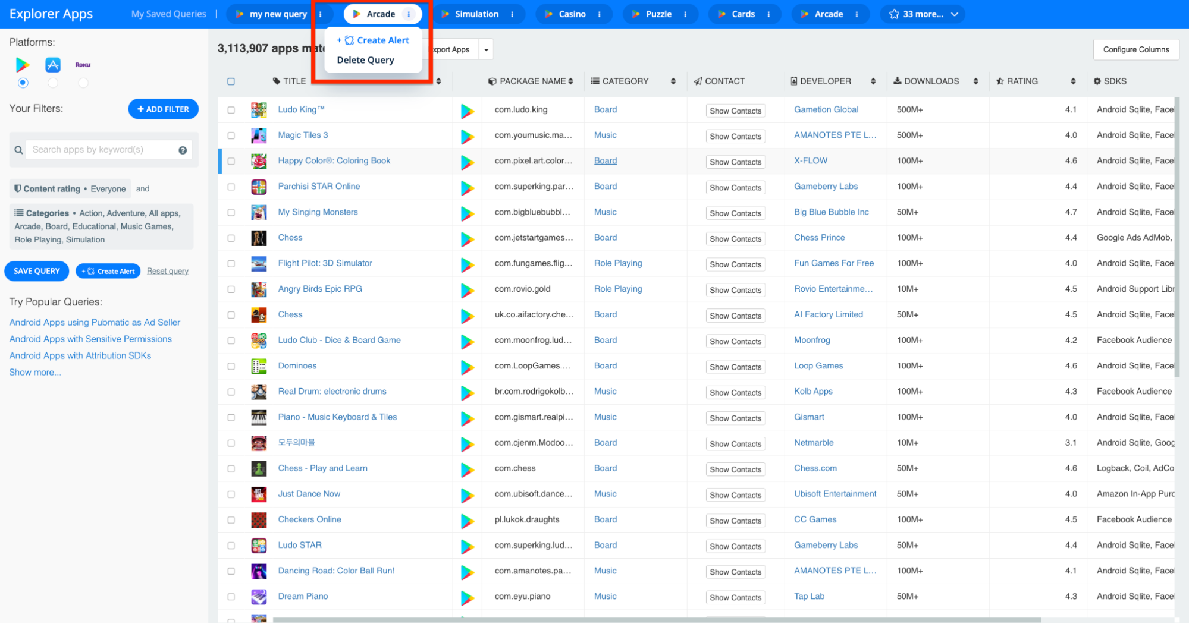Click the Save Query button
This screenshot has width=1189, height=624.
coord(36,272)
